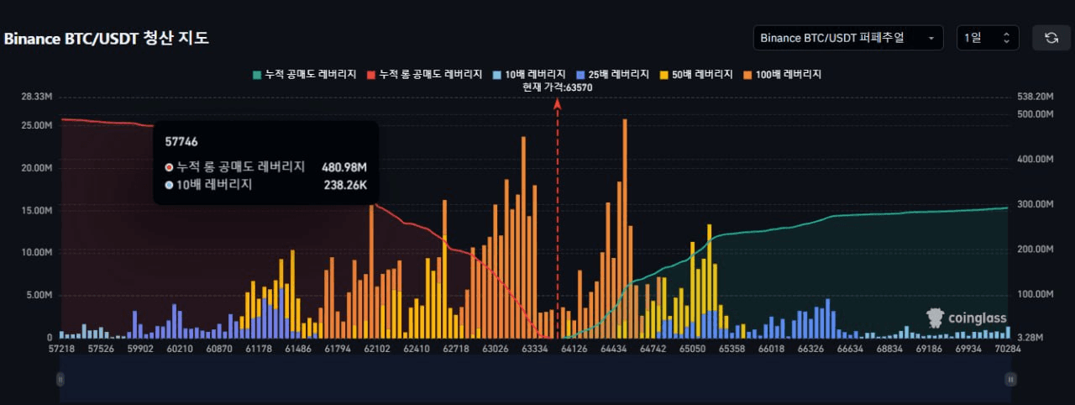Screen dimensions: 1075x405
Task: Click the x-axis label 64434
Action: (614, 349)
